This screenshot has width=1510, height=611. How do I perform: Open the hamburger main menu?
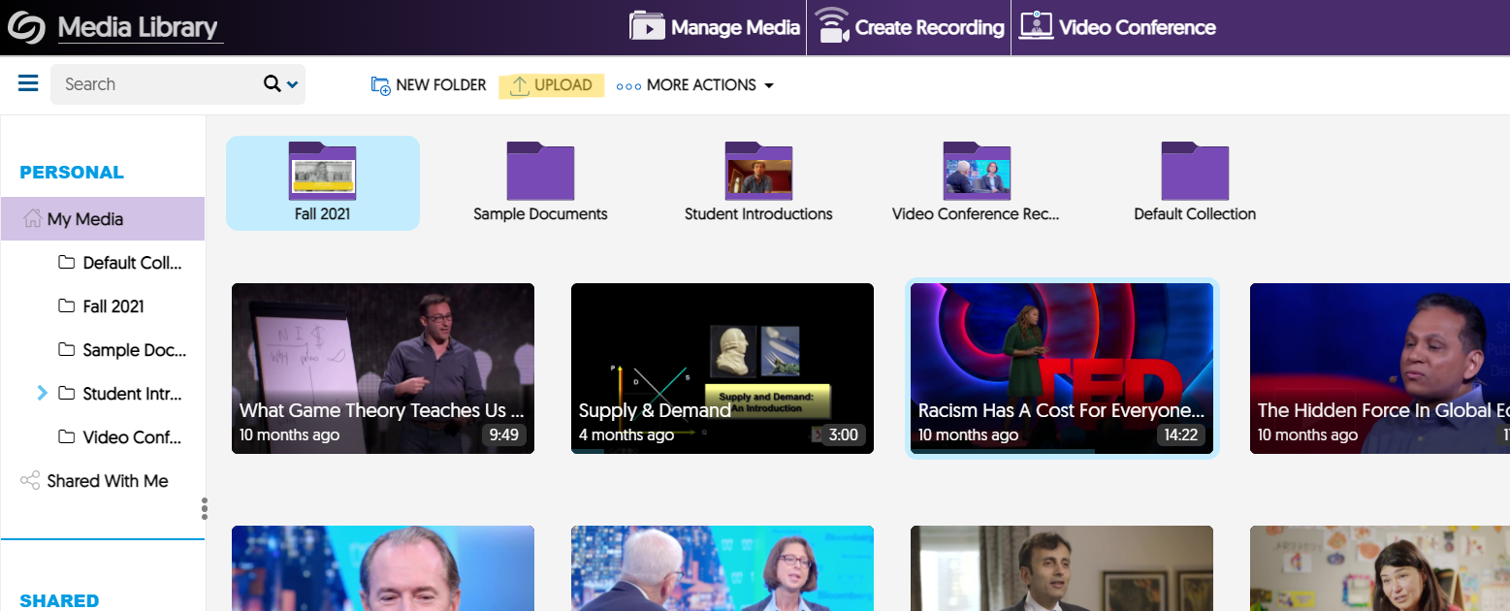coord(28,83)
